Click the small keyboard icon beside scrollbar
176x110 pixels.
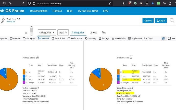click(26, 33)
